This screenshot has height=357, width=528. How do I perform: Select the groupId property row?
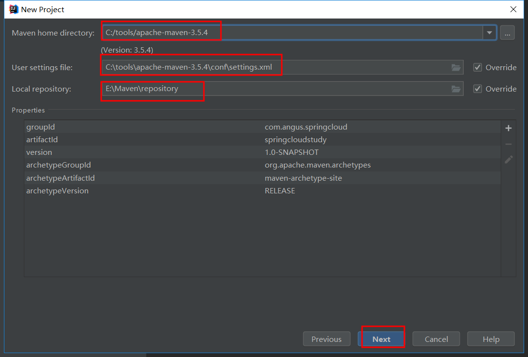[x=262, y=127]
